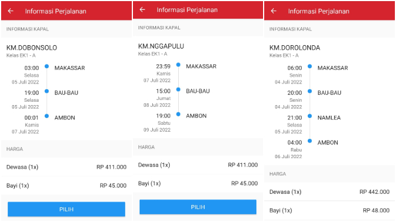Image resolution: width=396 pixels, height=222 pixels.
Task: Select the KM.NGGAPULU ship name
Action: coord(161,46)
